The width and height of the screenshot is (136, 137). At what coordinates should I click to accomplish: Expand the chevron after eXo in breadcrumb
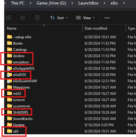click(x=124, y=3)
